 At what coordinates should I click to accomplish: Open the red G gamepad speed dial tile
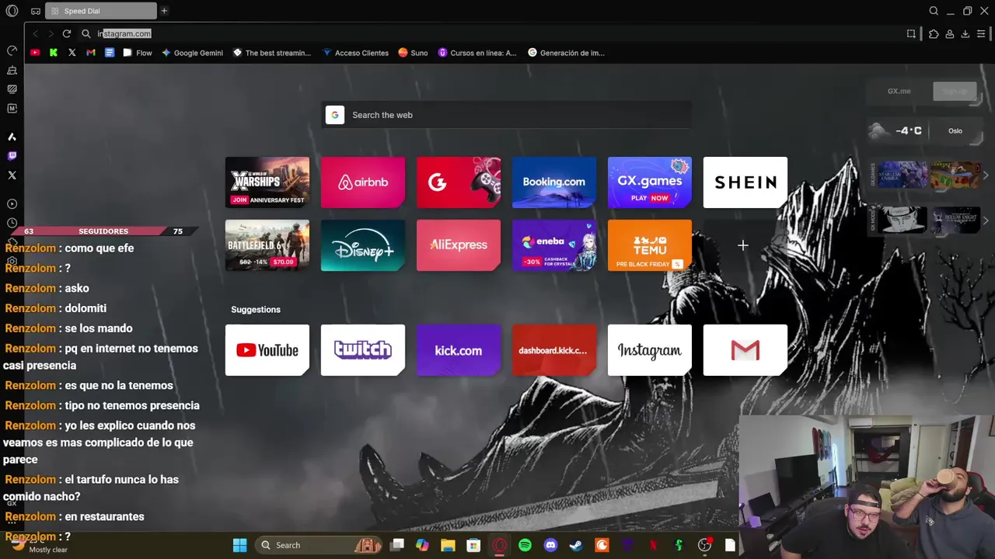pos(459,182)
